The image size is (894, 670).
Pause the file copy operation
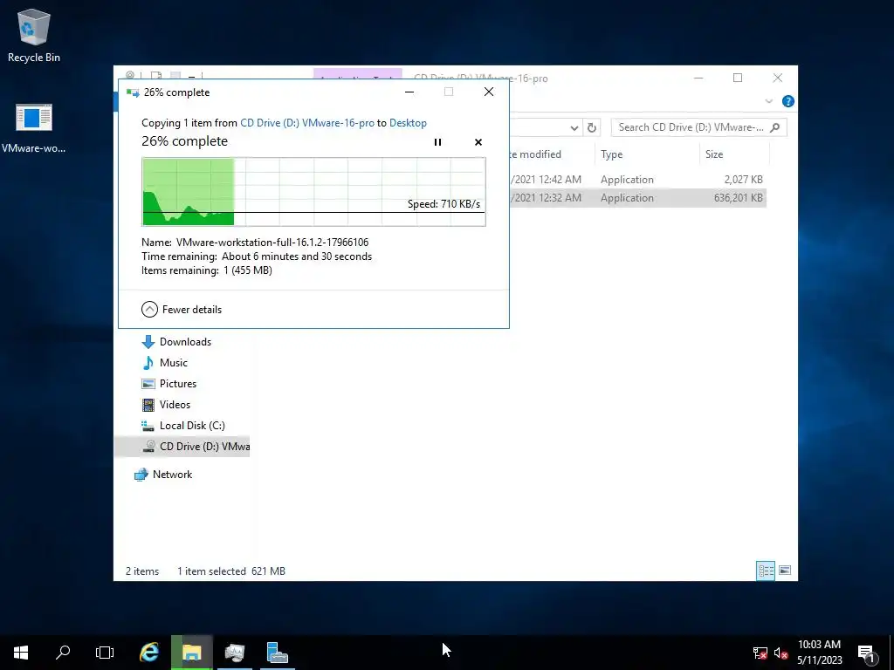coord(438,142)
